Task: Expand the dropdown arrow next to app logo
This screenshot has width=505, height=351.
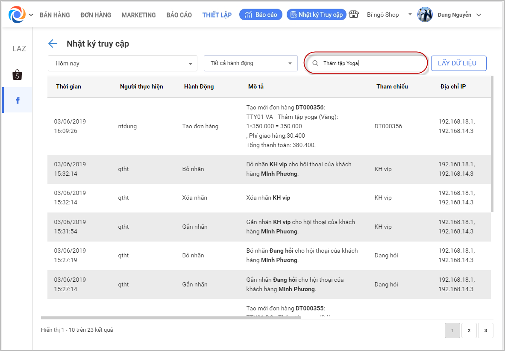Action: (31, 15)
